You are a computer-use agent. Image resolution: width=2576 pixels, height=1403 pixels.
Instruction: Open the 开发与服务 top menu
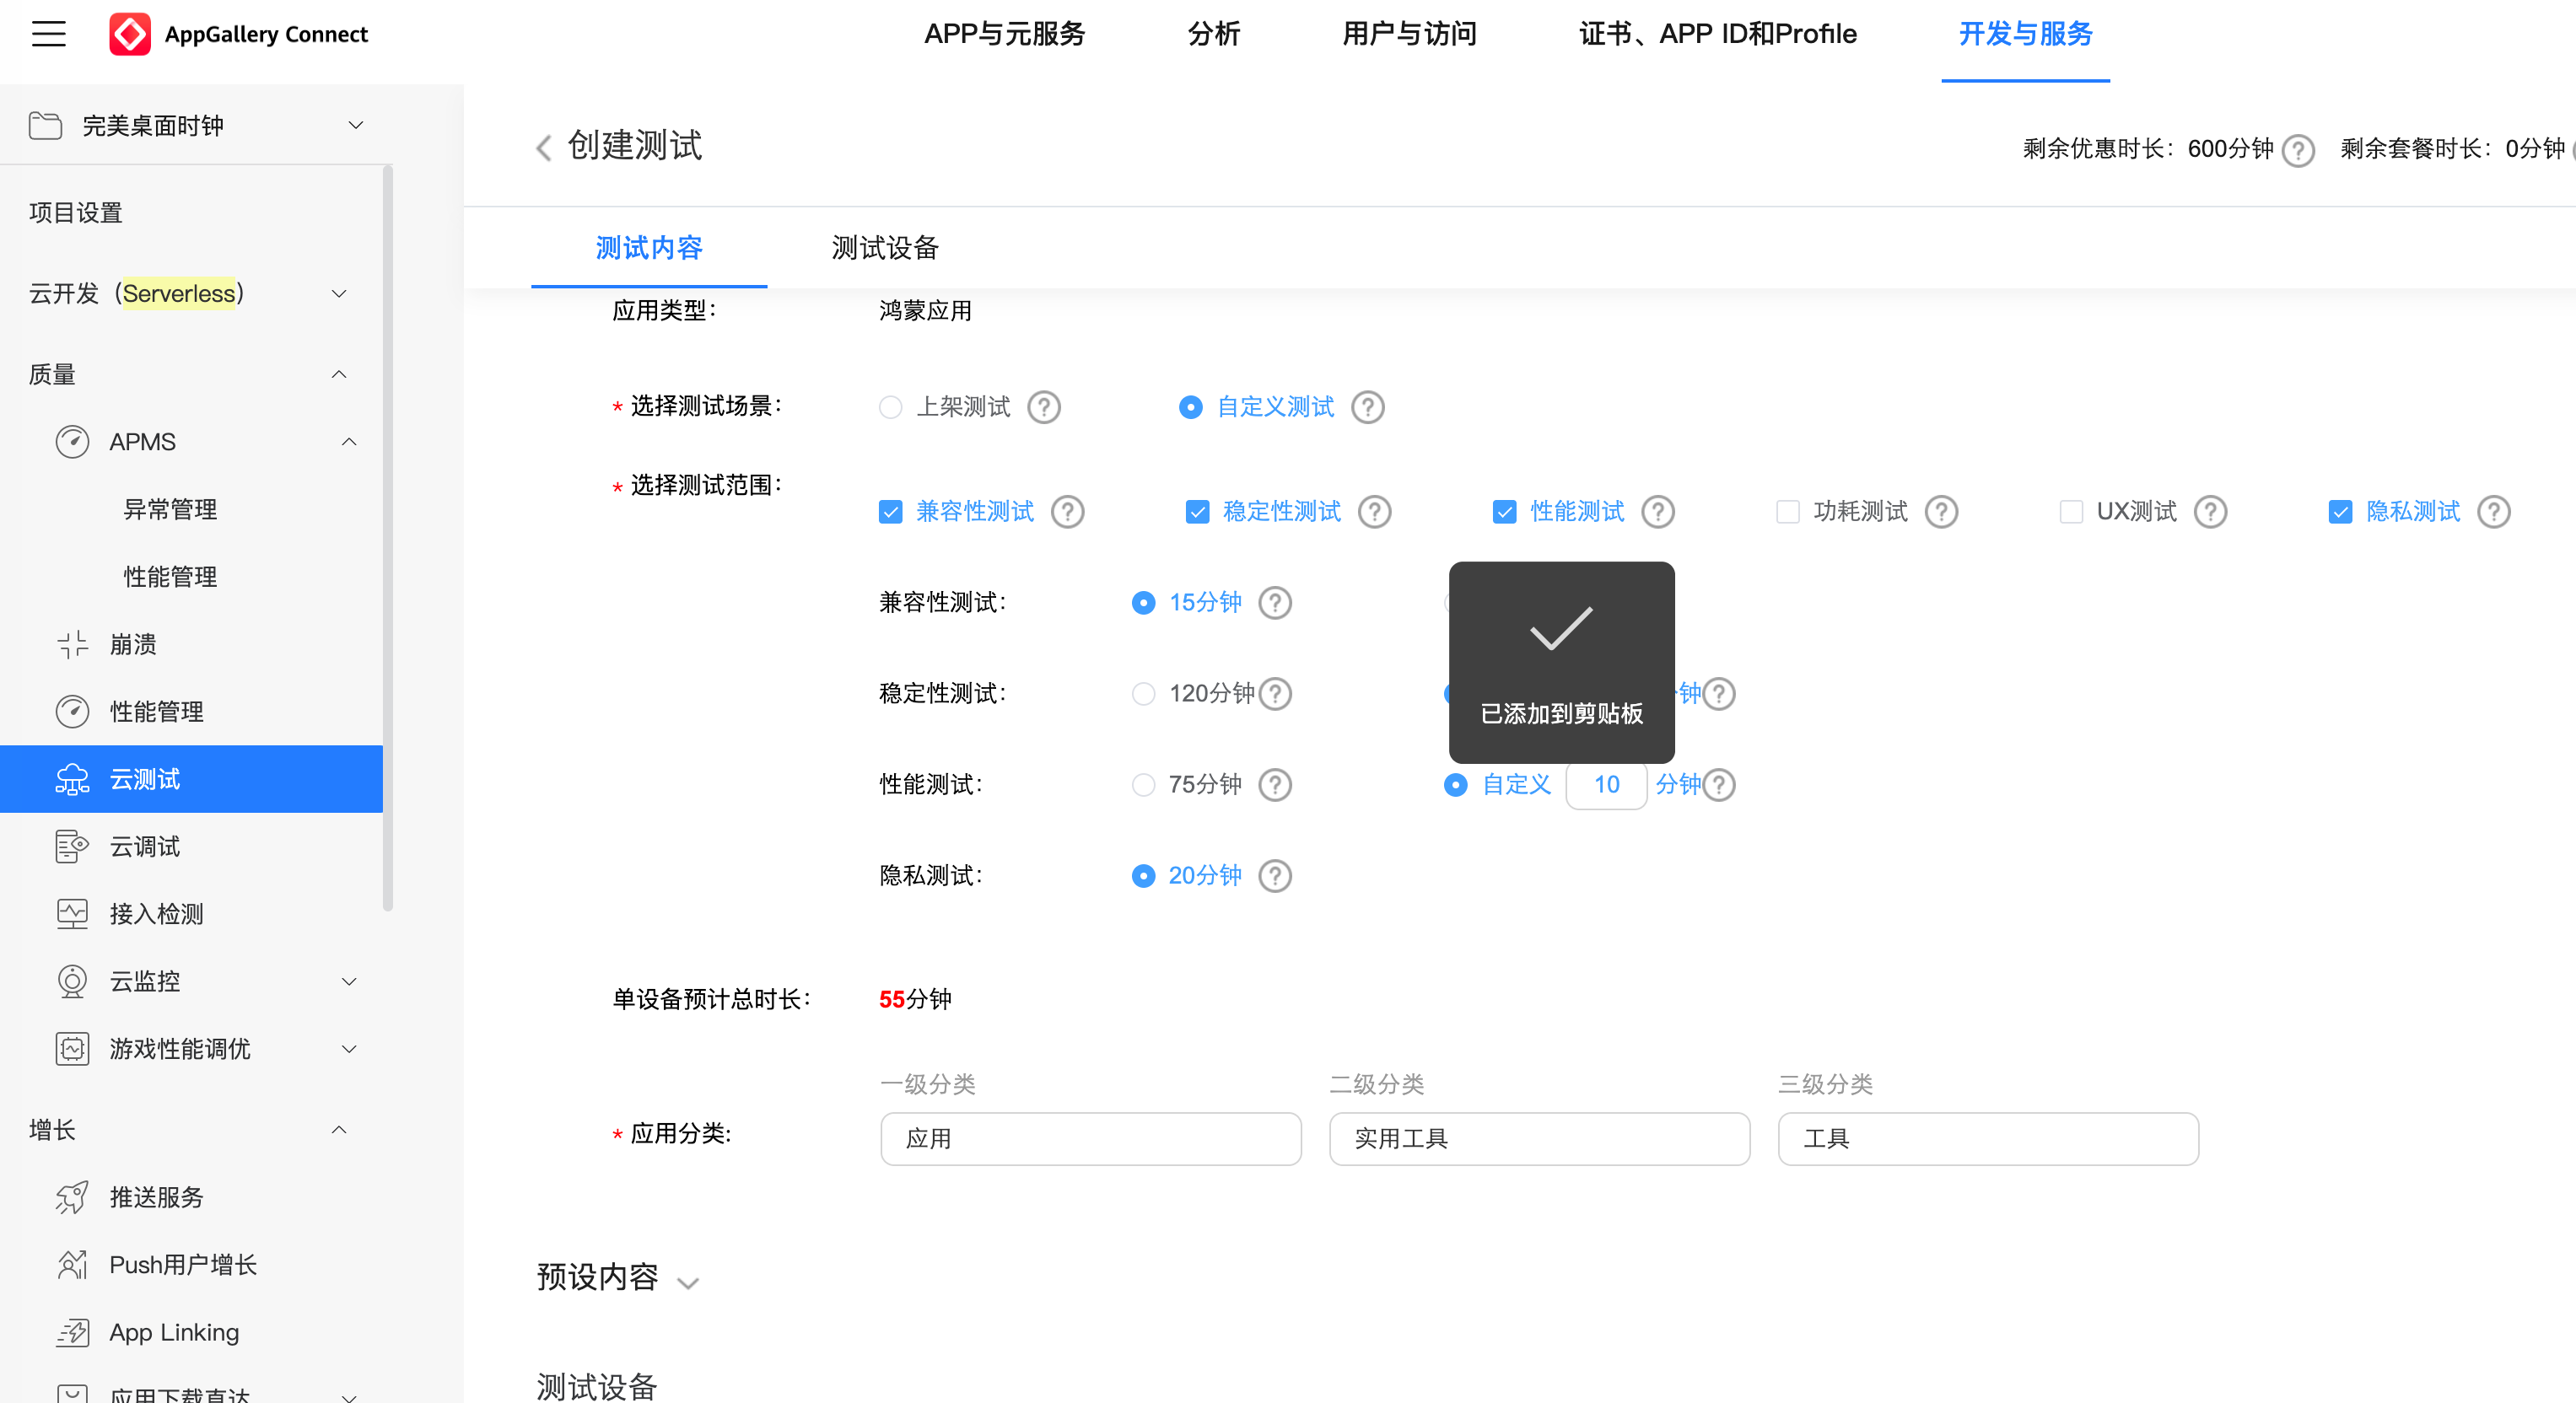click(2025, 34)
